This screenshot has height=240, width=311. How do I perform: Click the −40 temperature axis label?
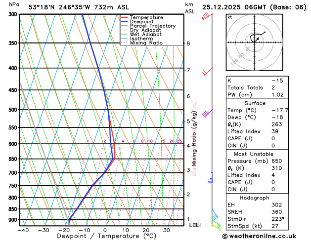[23, 230]
